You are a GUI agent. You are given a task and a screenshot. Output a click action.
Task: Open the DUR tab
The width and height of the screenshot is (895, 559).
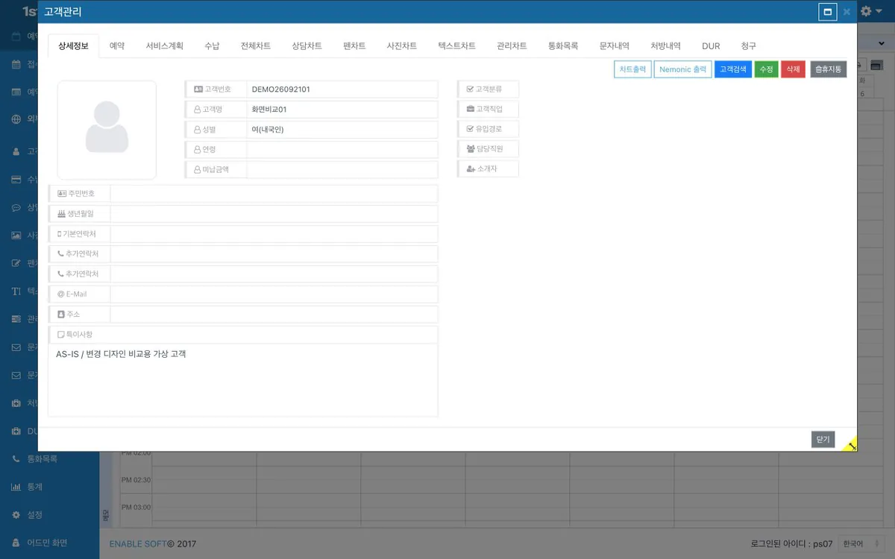tap(712, 46)
